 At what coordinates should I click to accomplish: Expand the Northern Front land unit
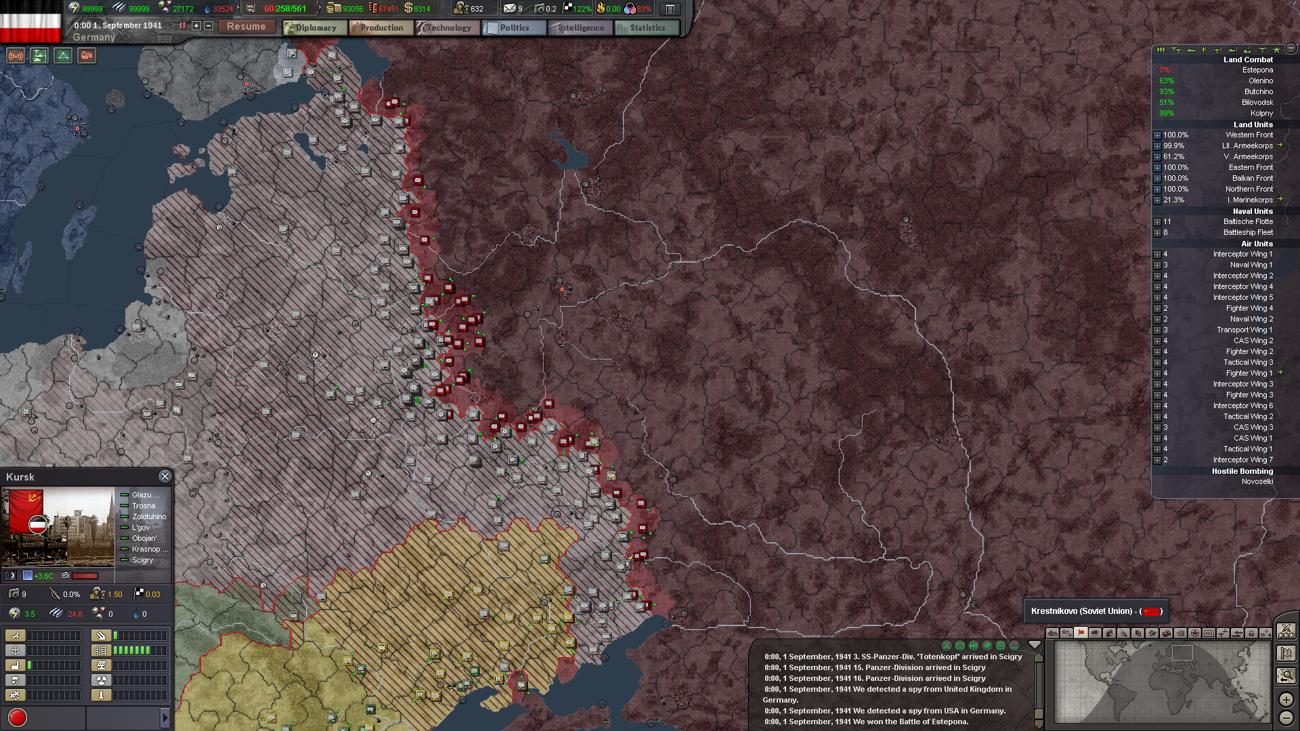pyautogui.click(x=1158, y=190)
